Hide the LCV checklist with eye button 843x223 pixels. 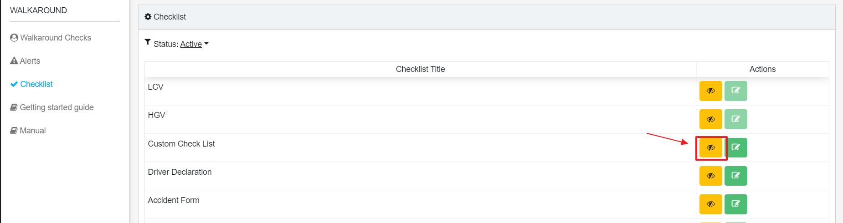(711, 91)
